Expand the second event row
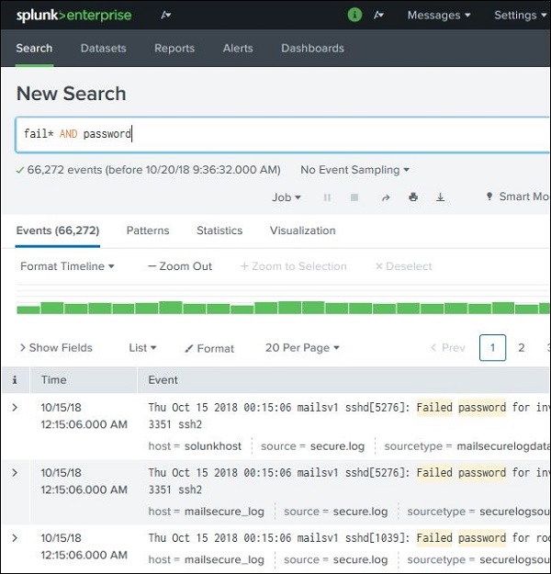This screenshot has width=551, height=574. point(15,472)
